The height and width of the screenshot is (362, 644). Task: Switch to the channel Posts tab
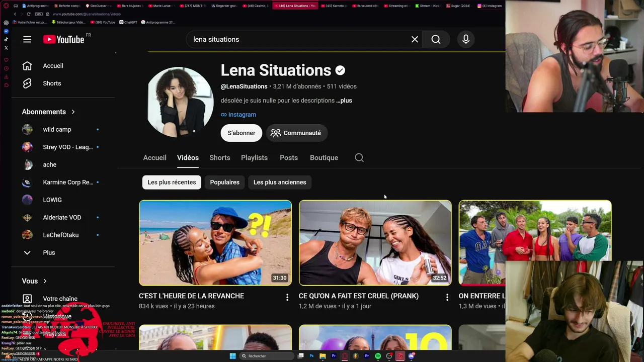click(289, 158)
